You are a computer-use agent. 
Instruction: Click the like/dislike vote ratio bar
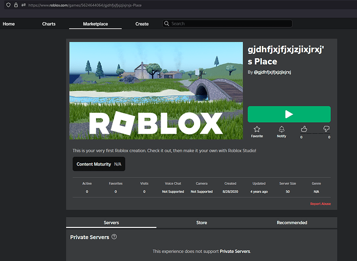[315, 134]
